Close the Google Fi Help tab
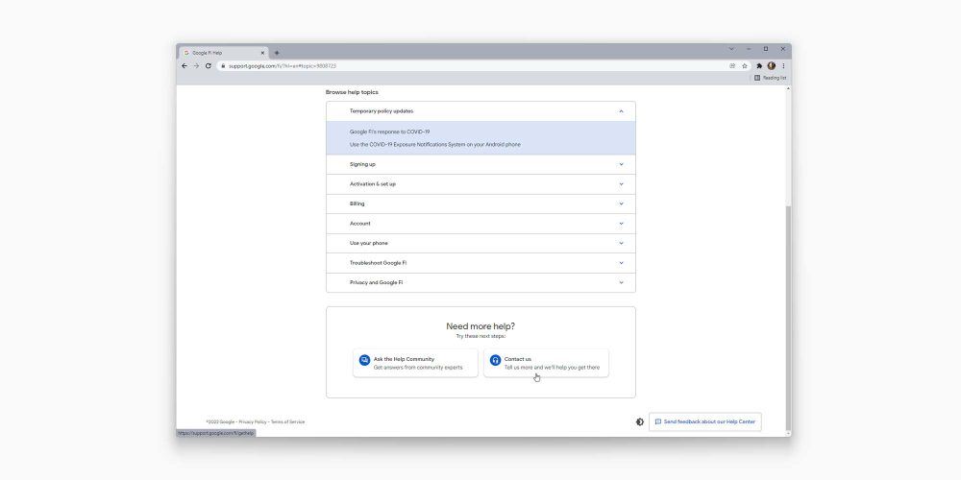This screenshot has width=961, height=480. pos(262,53)
